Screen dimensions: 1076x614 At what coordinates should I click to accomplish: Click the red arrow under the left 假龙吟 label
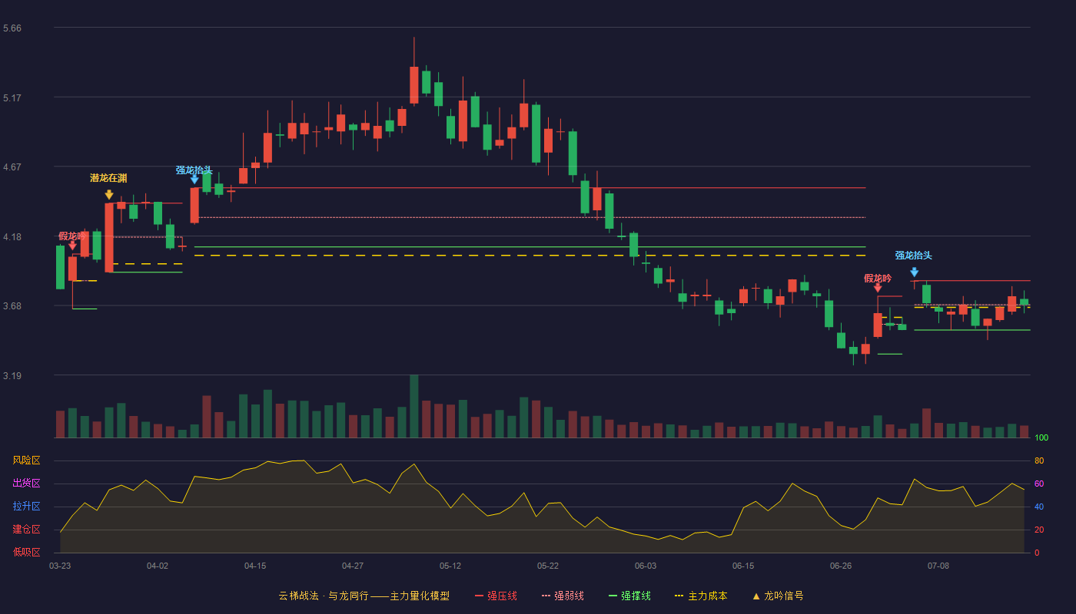pos(72,245)
